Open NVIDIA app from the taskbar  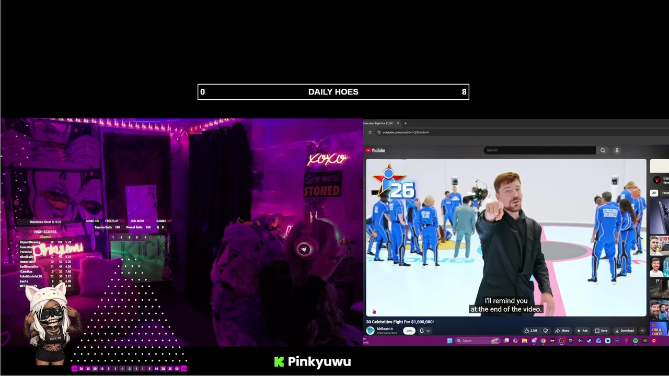click(644, 341)
